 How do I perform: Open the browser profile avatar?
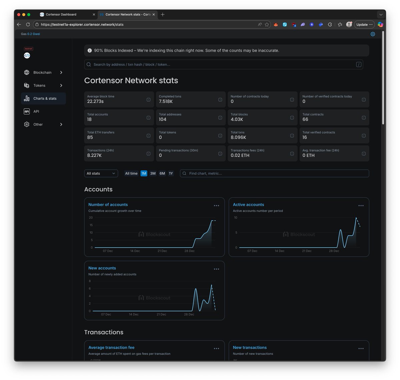click(349, 24)
